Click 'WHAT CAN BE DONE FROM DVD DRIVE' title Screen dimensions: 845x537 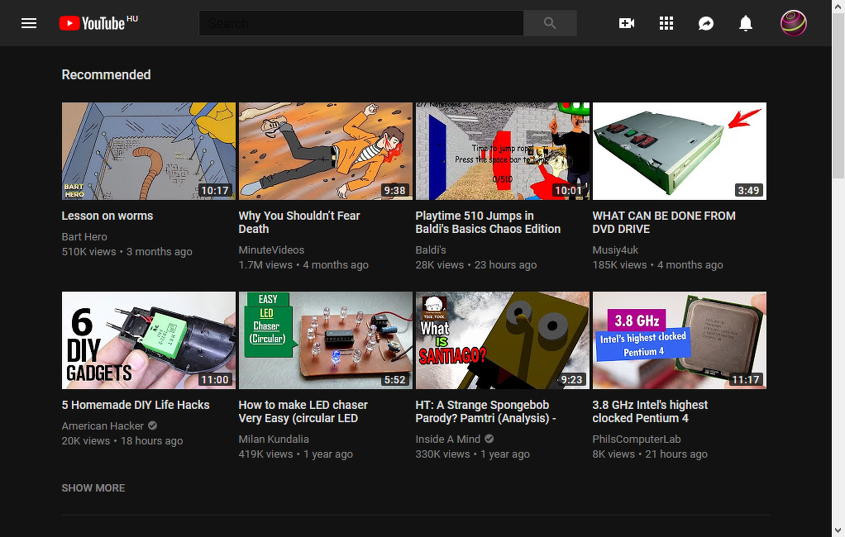tap(664, 222)
